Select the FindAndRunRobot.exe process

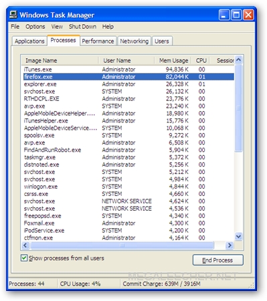[128, 150]
